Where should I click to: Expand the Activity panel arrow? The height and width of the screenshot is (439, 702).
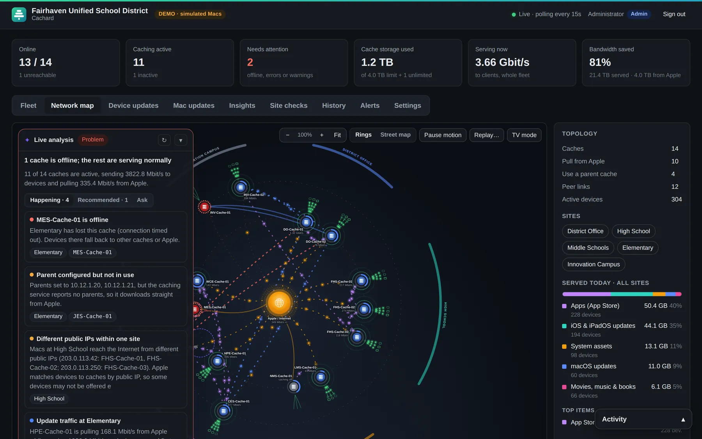click(683, 419)
